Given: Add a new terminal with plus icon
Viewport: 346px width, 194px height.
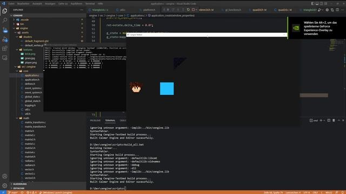Looking at the screenshot, I should pos(321,120).
